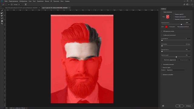Close the Layer 11.psb document tab
The image size is (194, 109).
(69, 8)
